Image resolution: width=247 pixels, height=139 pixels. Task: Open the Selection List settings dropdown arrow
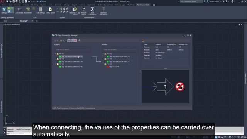pos(108,14)
